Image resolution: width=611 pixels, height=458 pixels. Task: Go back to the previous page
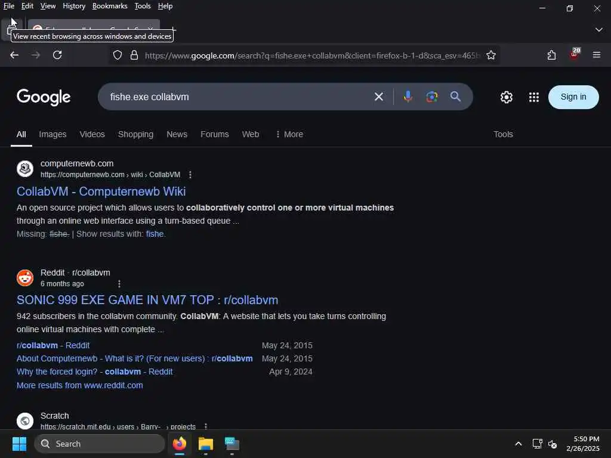(x=14, y=55)
